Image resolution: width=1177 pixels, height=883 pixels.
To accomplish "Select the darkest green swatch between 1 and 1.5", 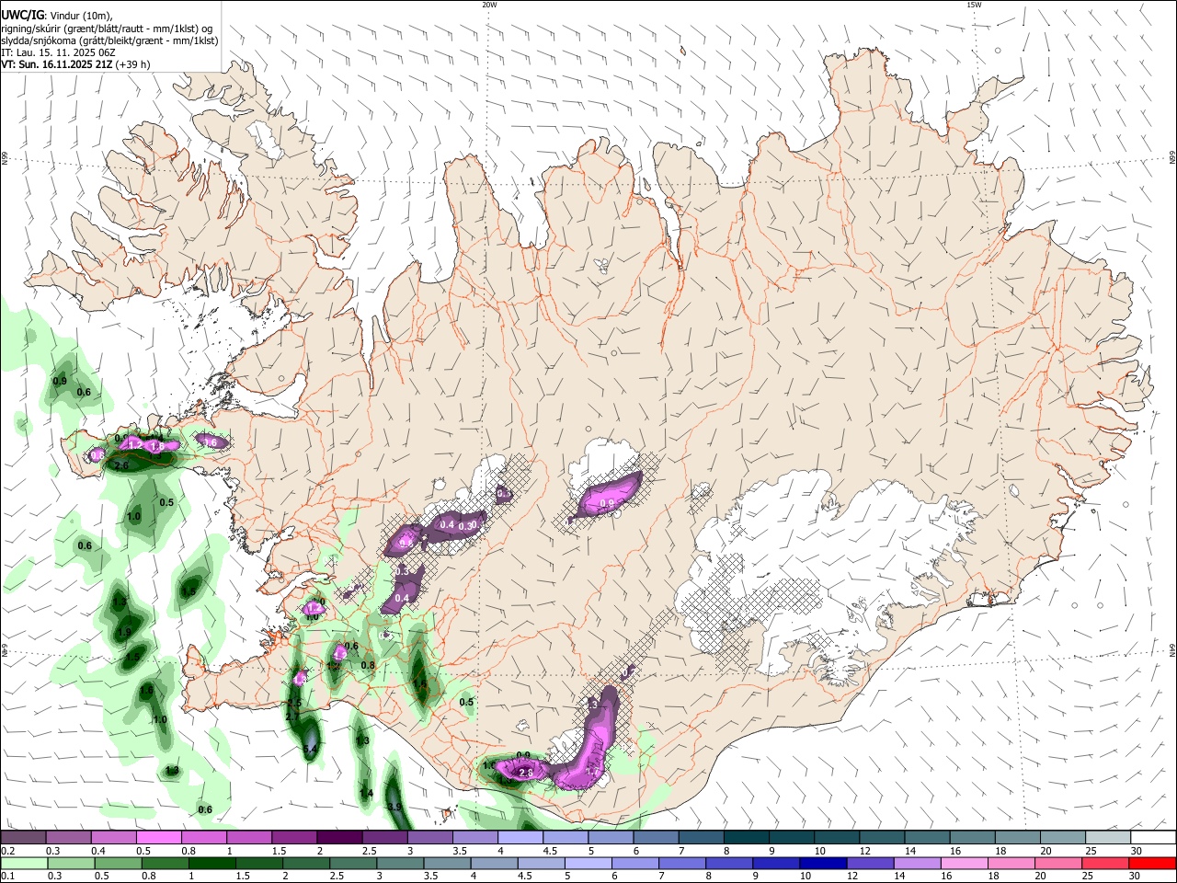I will click(212, 864).
